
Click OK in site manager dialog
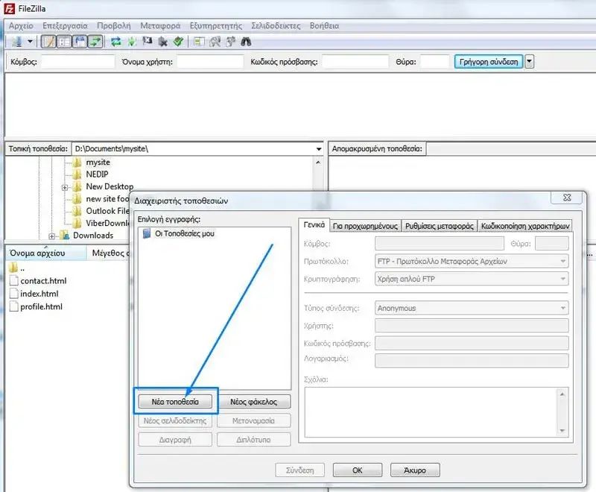click(x=358, y=470)
